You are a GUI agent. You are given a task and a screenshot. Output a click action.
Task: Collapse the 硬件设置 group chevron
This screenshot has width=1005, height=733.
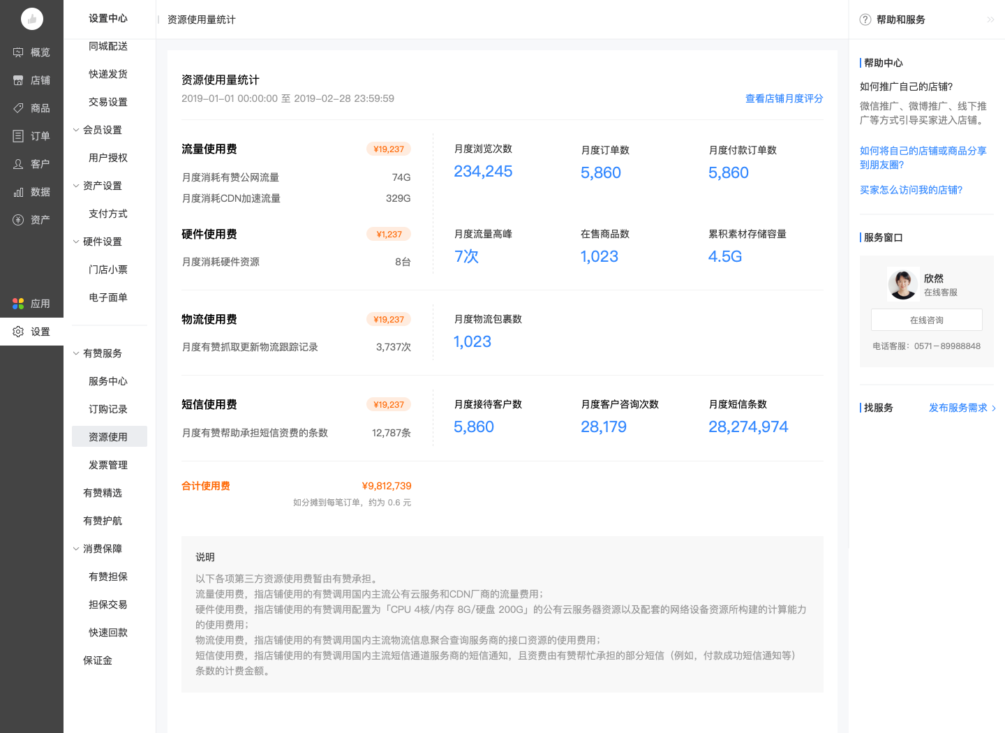coord(76,242)
